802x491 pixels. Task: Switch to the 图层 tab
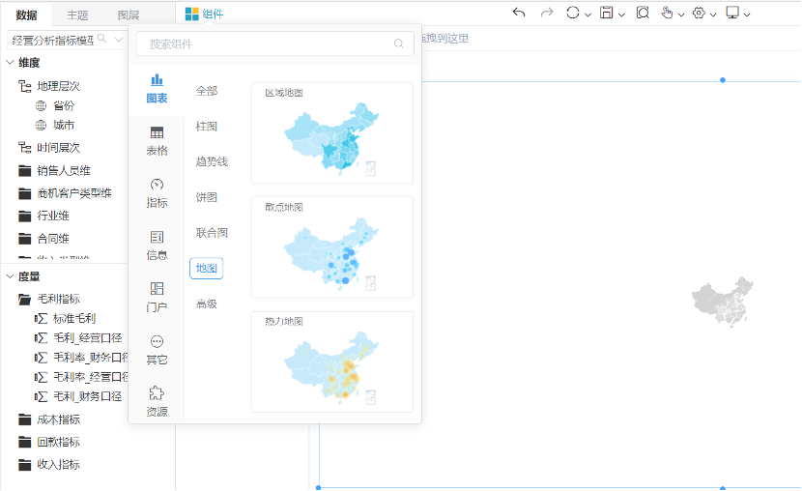pyautogui.click(x=129, y=15)
